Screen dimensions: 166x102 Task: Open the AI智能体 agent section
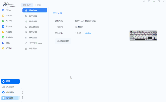point(8,37)
